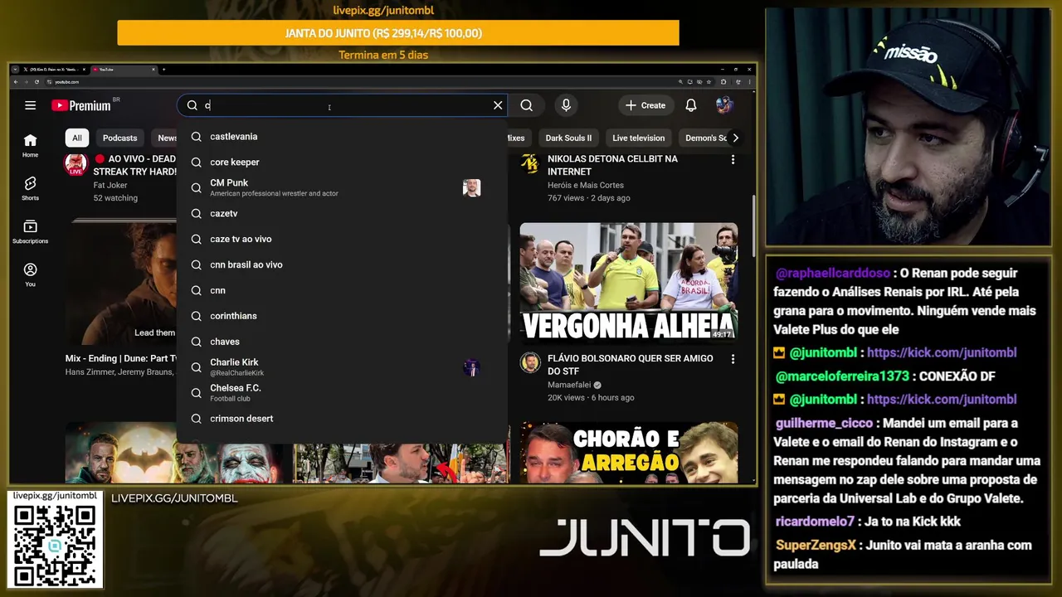
Task: Choose the castlevania suggestion
Action: coord(342,137)
